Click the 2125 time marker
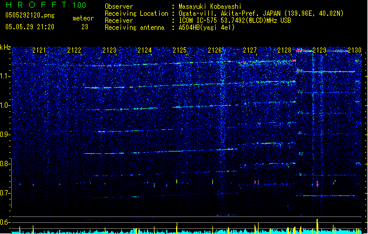Screen dimensions: 368x234 [180, 50]
